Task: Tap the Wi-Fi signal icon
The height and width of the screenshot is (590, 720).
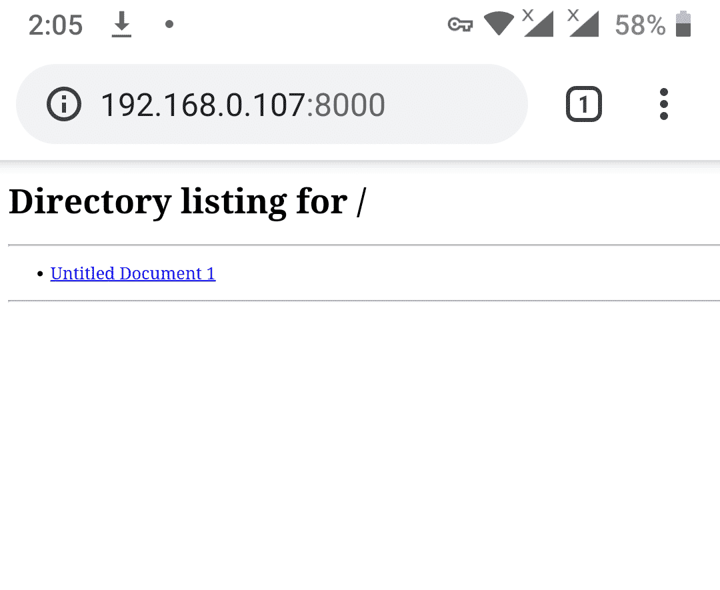Action: pyautogui.click(x=497, y=25)
